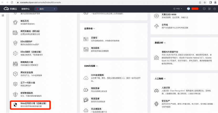The height and width of the screenshot is (113, 218).
Task: Open the 云专线 link
Action: coord(165,25)
